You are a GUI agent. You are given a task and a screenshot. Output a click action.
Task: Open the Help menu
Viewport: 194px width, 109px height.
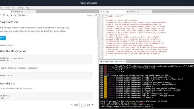click(x=27, y=8)
